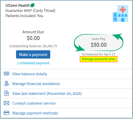Go to Manage payment methods
The image size is (133, 119).
(35, 113)
